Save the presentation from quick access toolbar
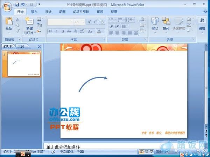 click(x=17, y=5)
